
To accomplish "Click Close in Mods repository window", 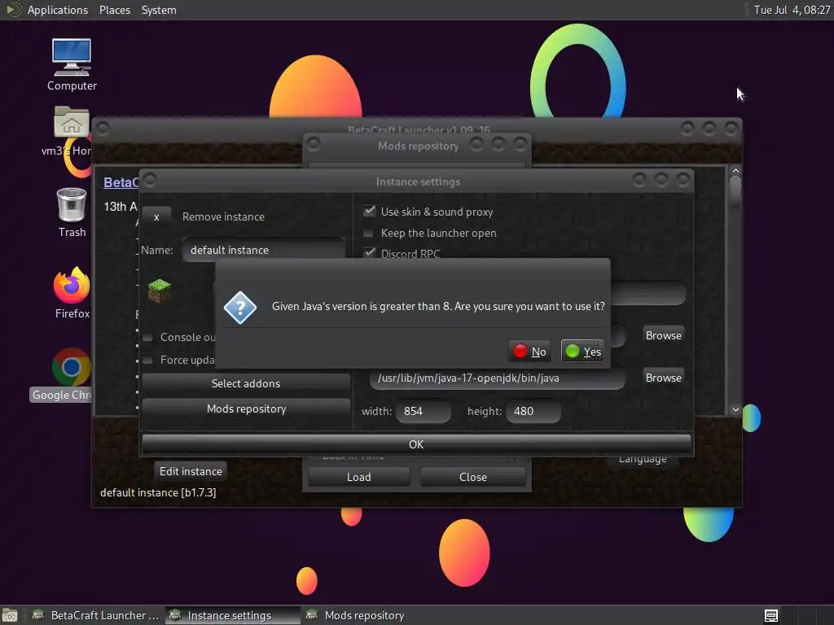I will [473, 477].
